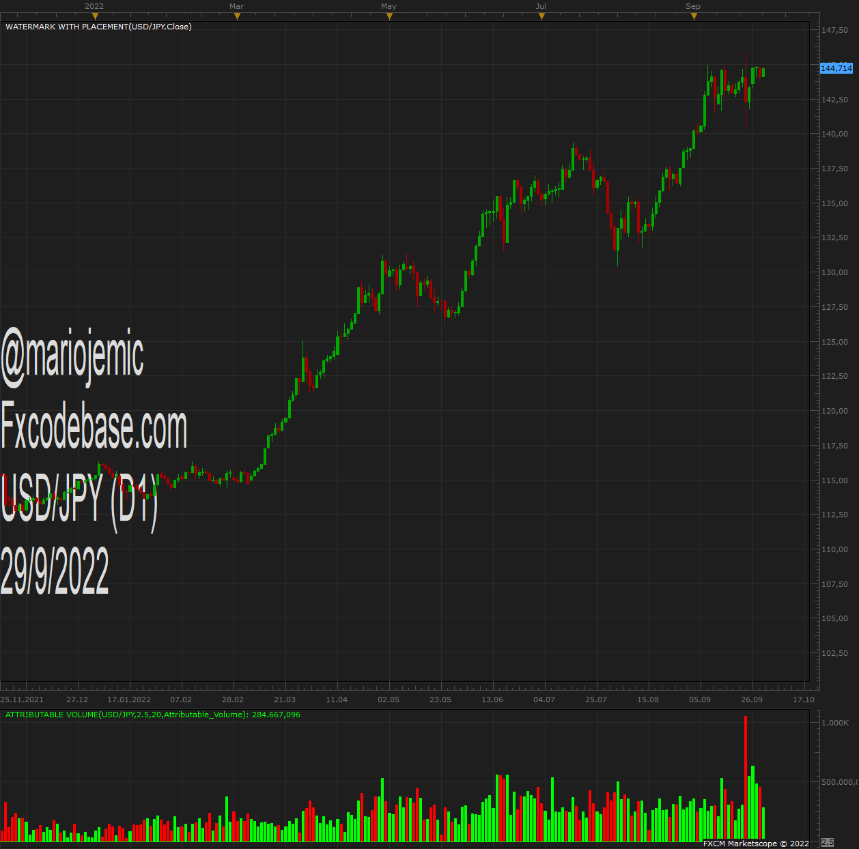
Task: Click the 115,00 price axis label
Action: point(835,480)
